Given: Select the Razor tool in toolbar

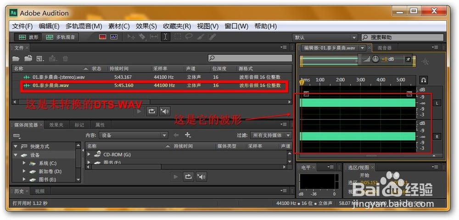Looking at the screenshot, I should coord(142,37).
